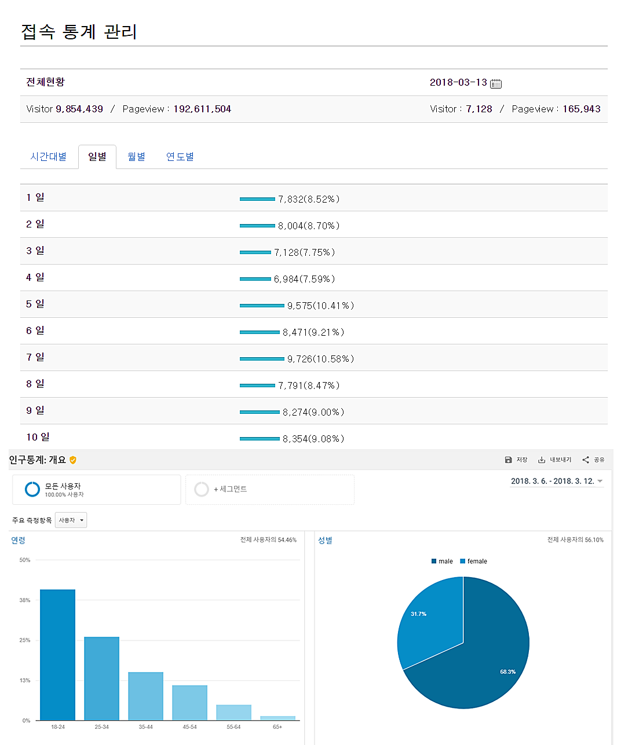Click the 전체 사용자의 56.10% label
Viewport: 621px width, 745px height.
click(x=575, y=540)
